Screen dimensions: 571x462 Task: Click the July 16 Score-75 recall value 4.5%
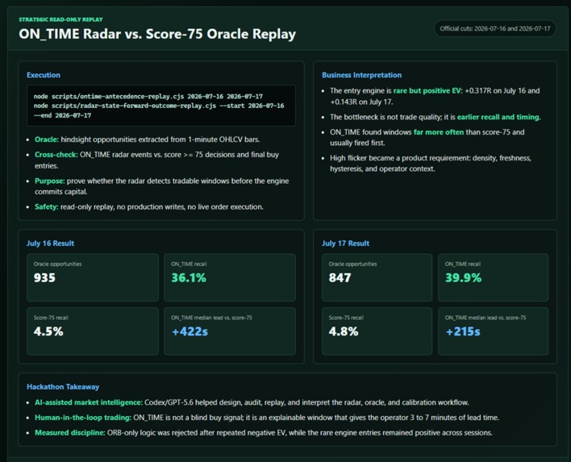click(48, 331)
